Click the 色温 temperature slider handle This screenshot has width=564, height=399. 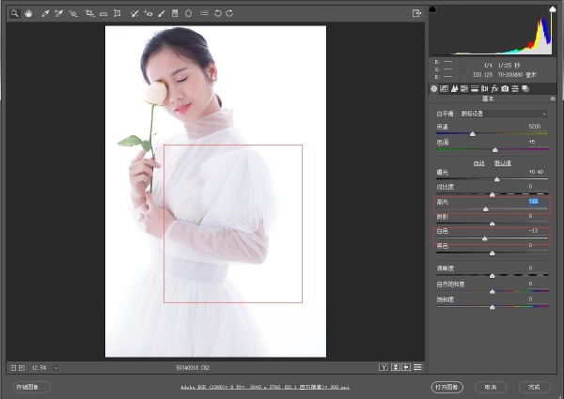pyautogui.click(x=473, y=134)
